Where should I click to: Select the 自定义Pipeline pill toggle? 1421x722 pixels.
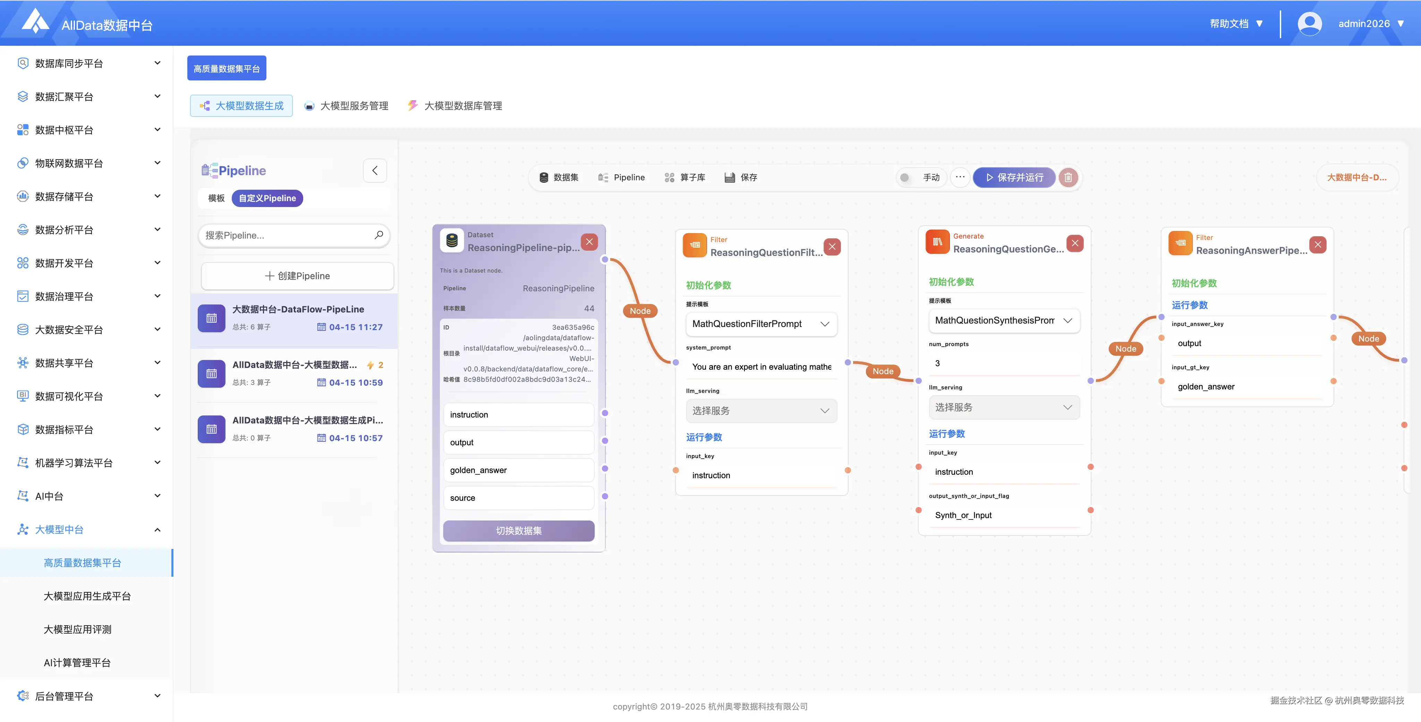click(x=267, y=198)
